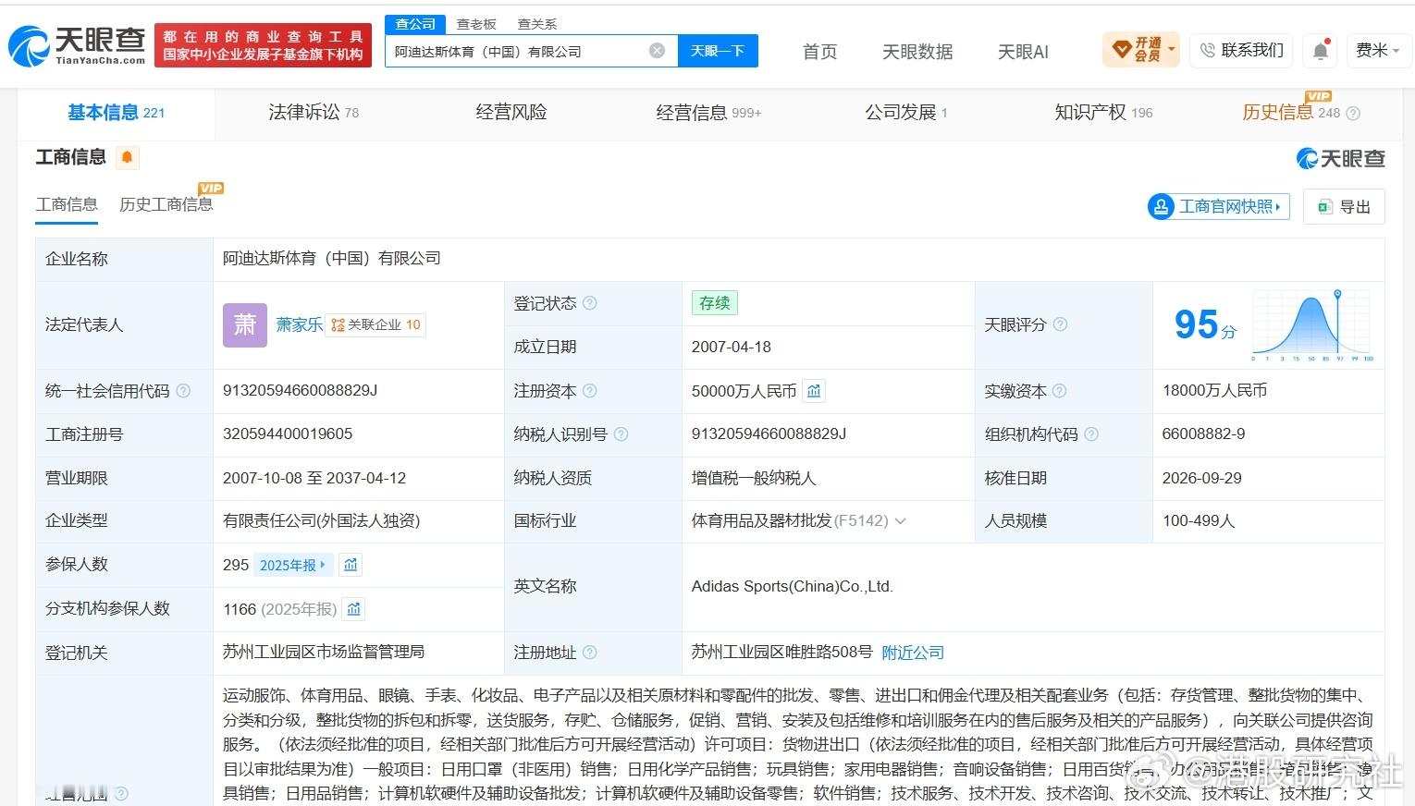Click help icon next to 经营范围 label
The height and width of the screenshot is (806, 1415).
coord(121,793)
